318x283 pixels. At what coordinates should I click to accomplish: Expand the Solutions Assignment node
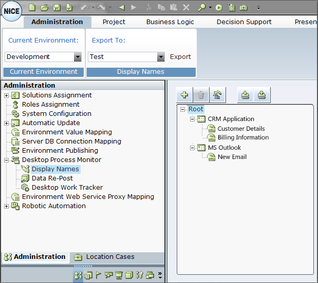6,95
